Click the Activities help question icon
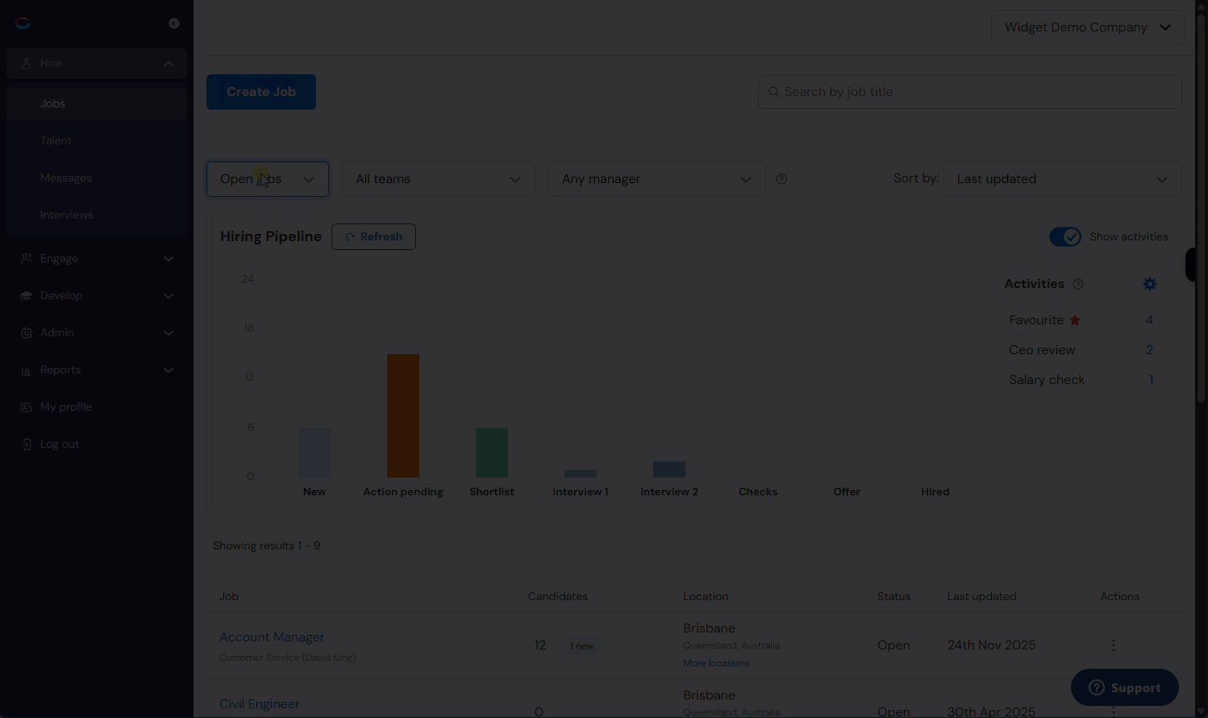Viewport: 1208px width, 718px height. [x=1078, y=284]
